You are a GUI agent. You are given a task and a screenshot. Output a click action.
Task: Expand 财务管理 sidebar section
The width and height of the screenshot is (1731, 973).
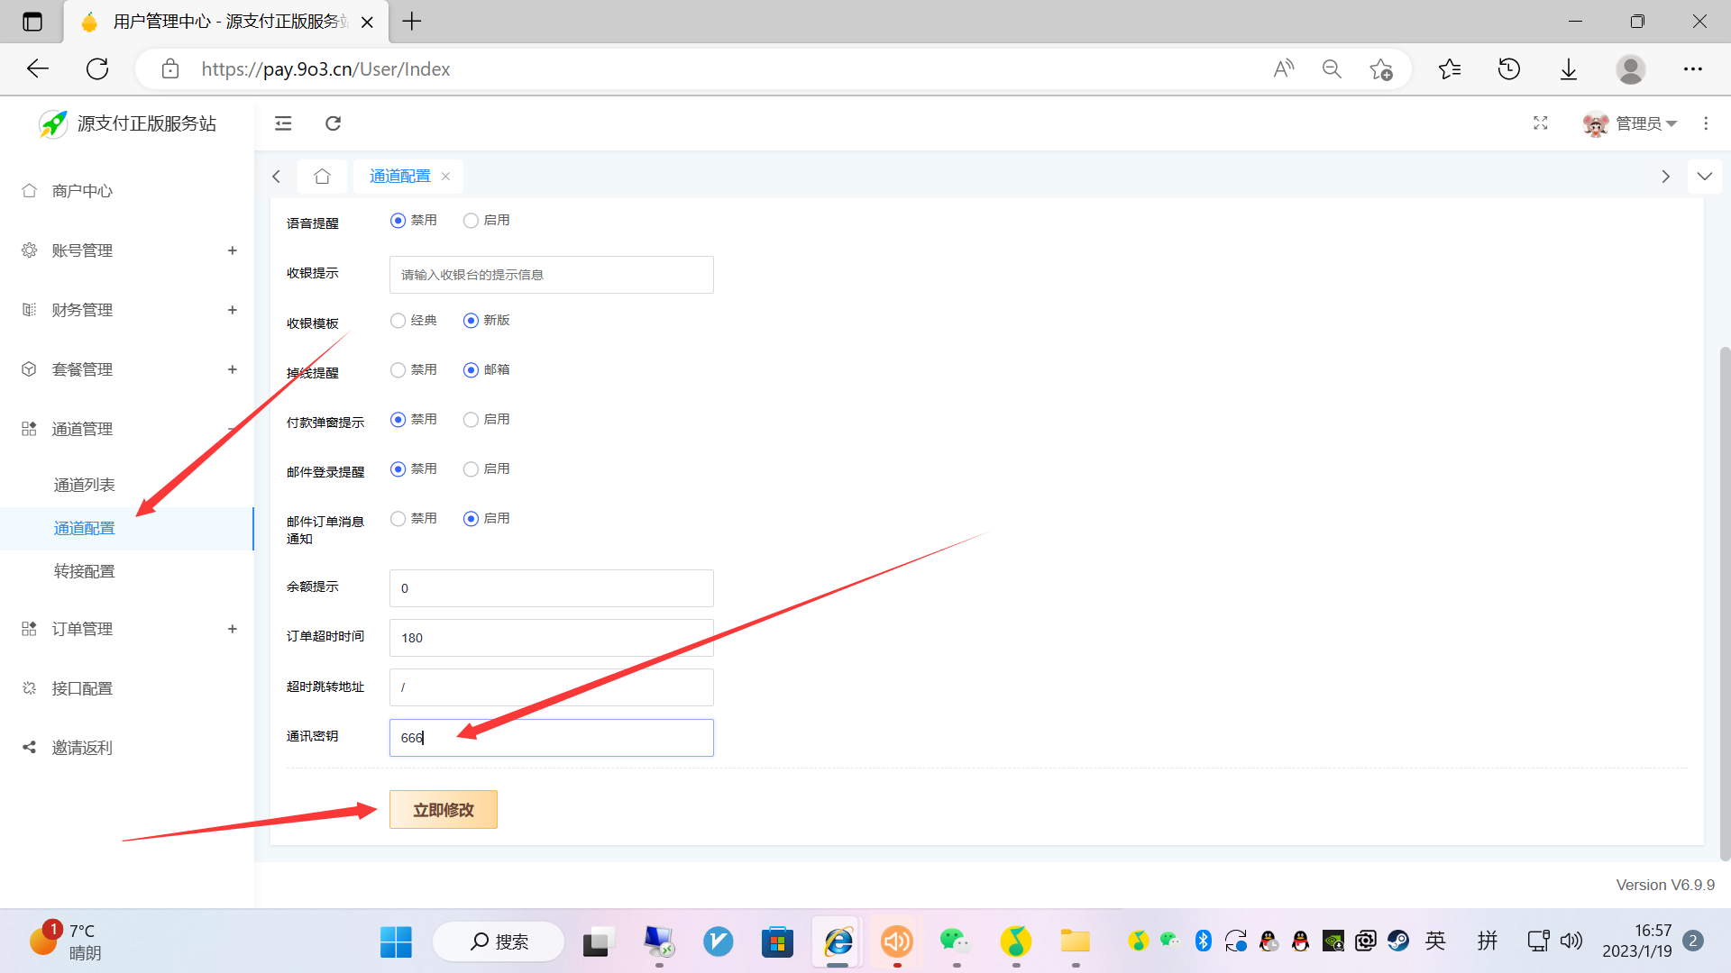point(232,310)
